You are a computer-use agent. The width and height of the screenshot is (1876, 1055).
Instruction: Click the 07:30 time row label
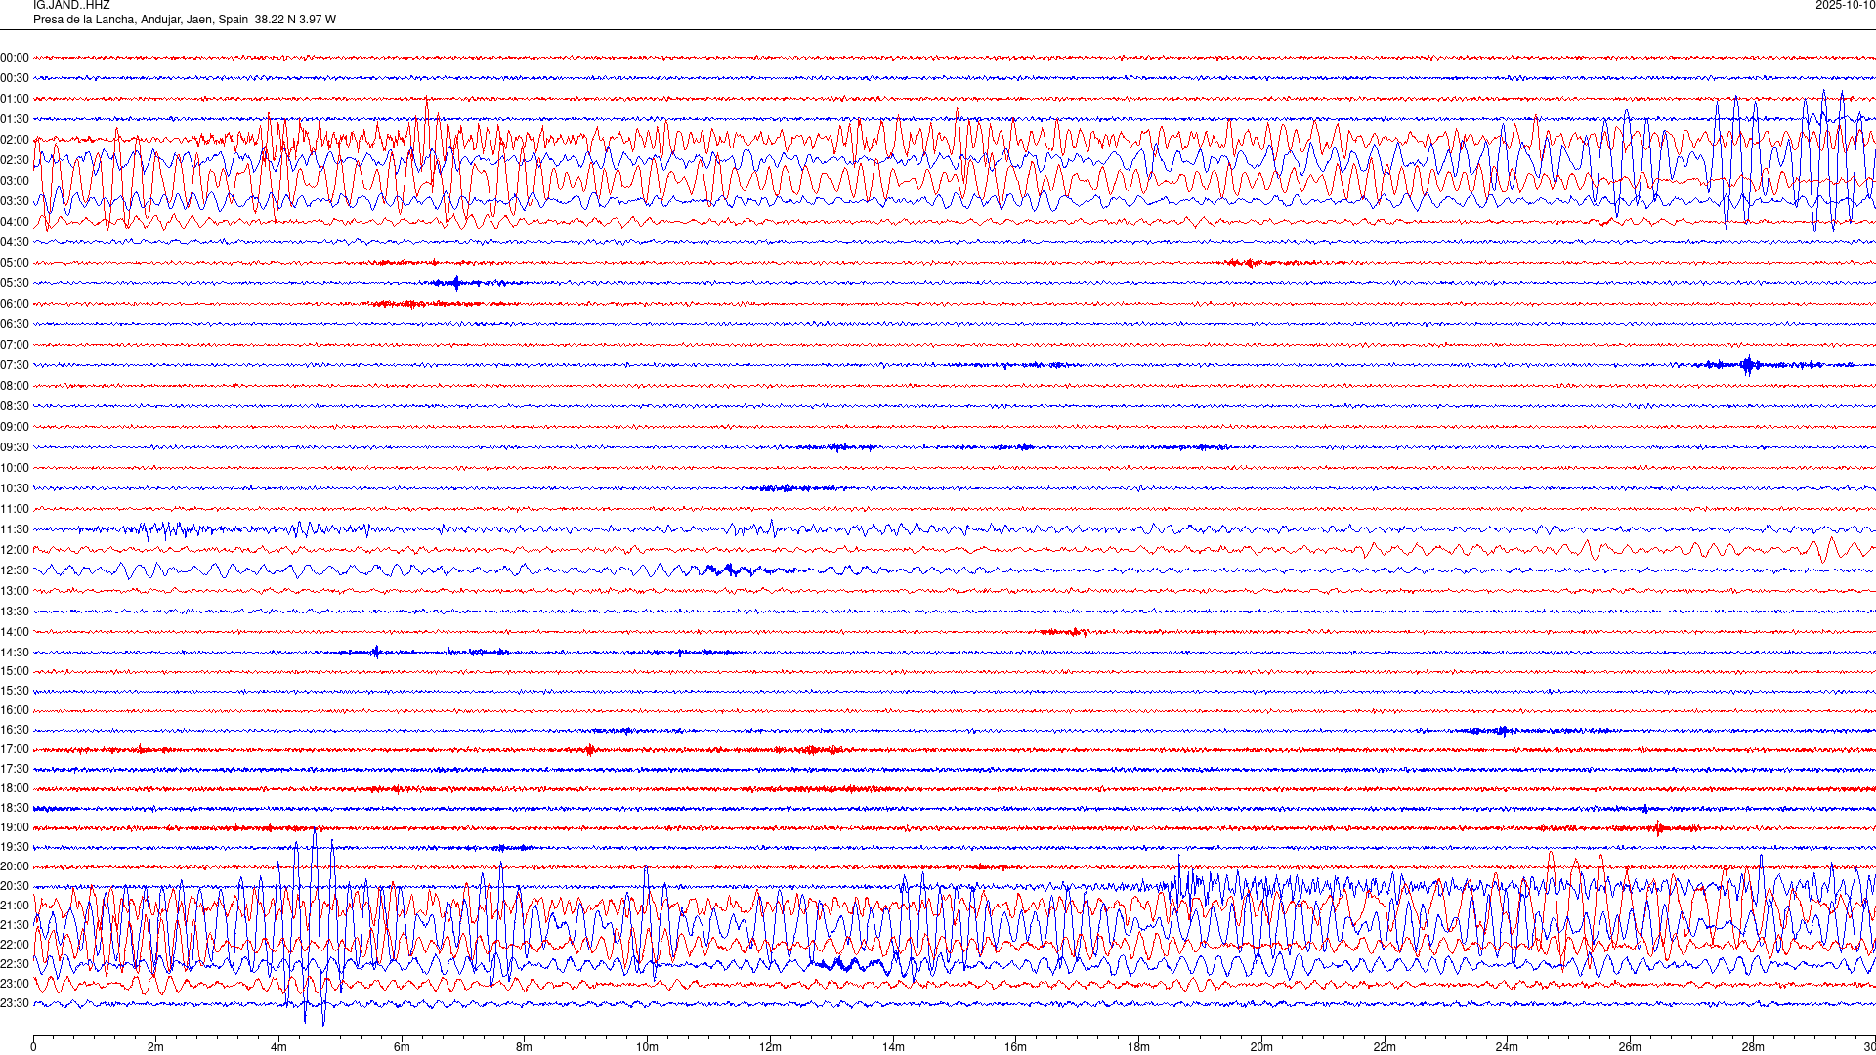click(x=15, y=365)
